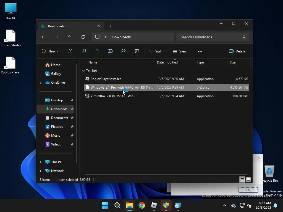Screen dimensions: 283x212
Task: Click OK in the background dialog
Action: [248, 190]
